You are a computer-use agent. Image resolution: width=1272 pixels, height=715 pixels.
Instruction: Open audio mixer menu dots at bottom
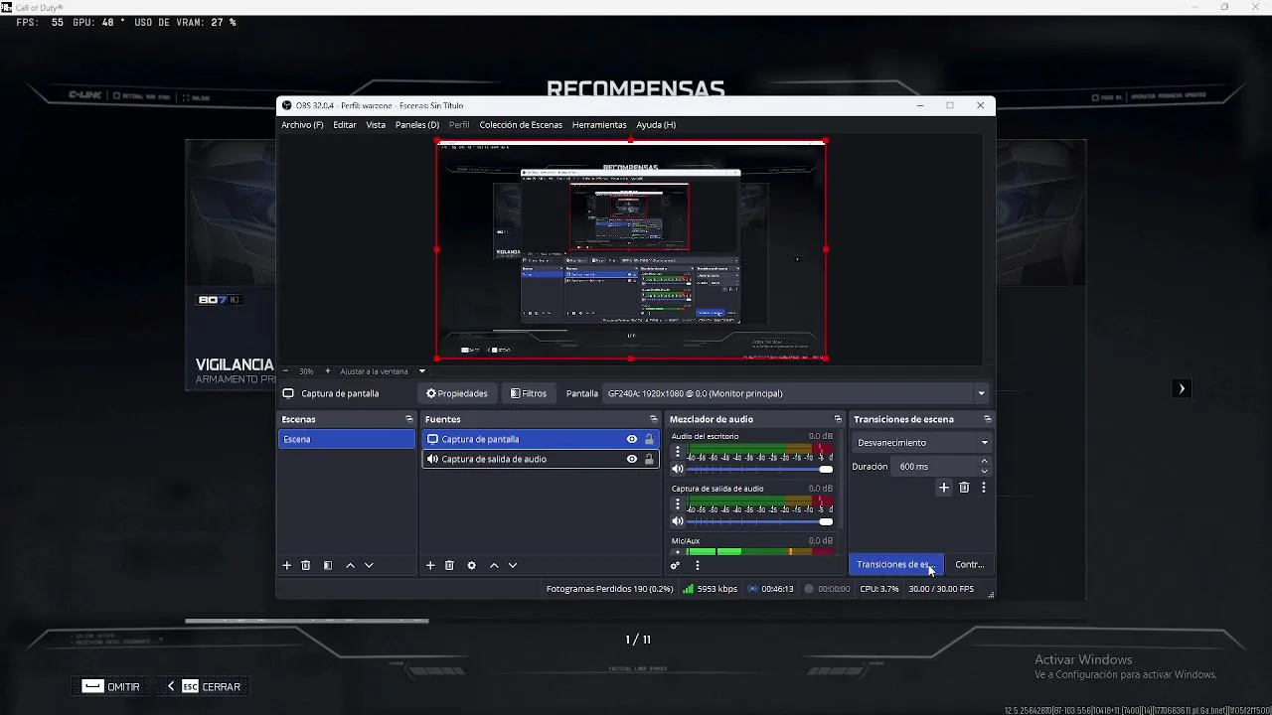[698, 565]
